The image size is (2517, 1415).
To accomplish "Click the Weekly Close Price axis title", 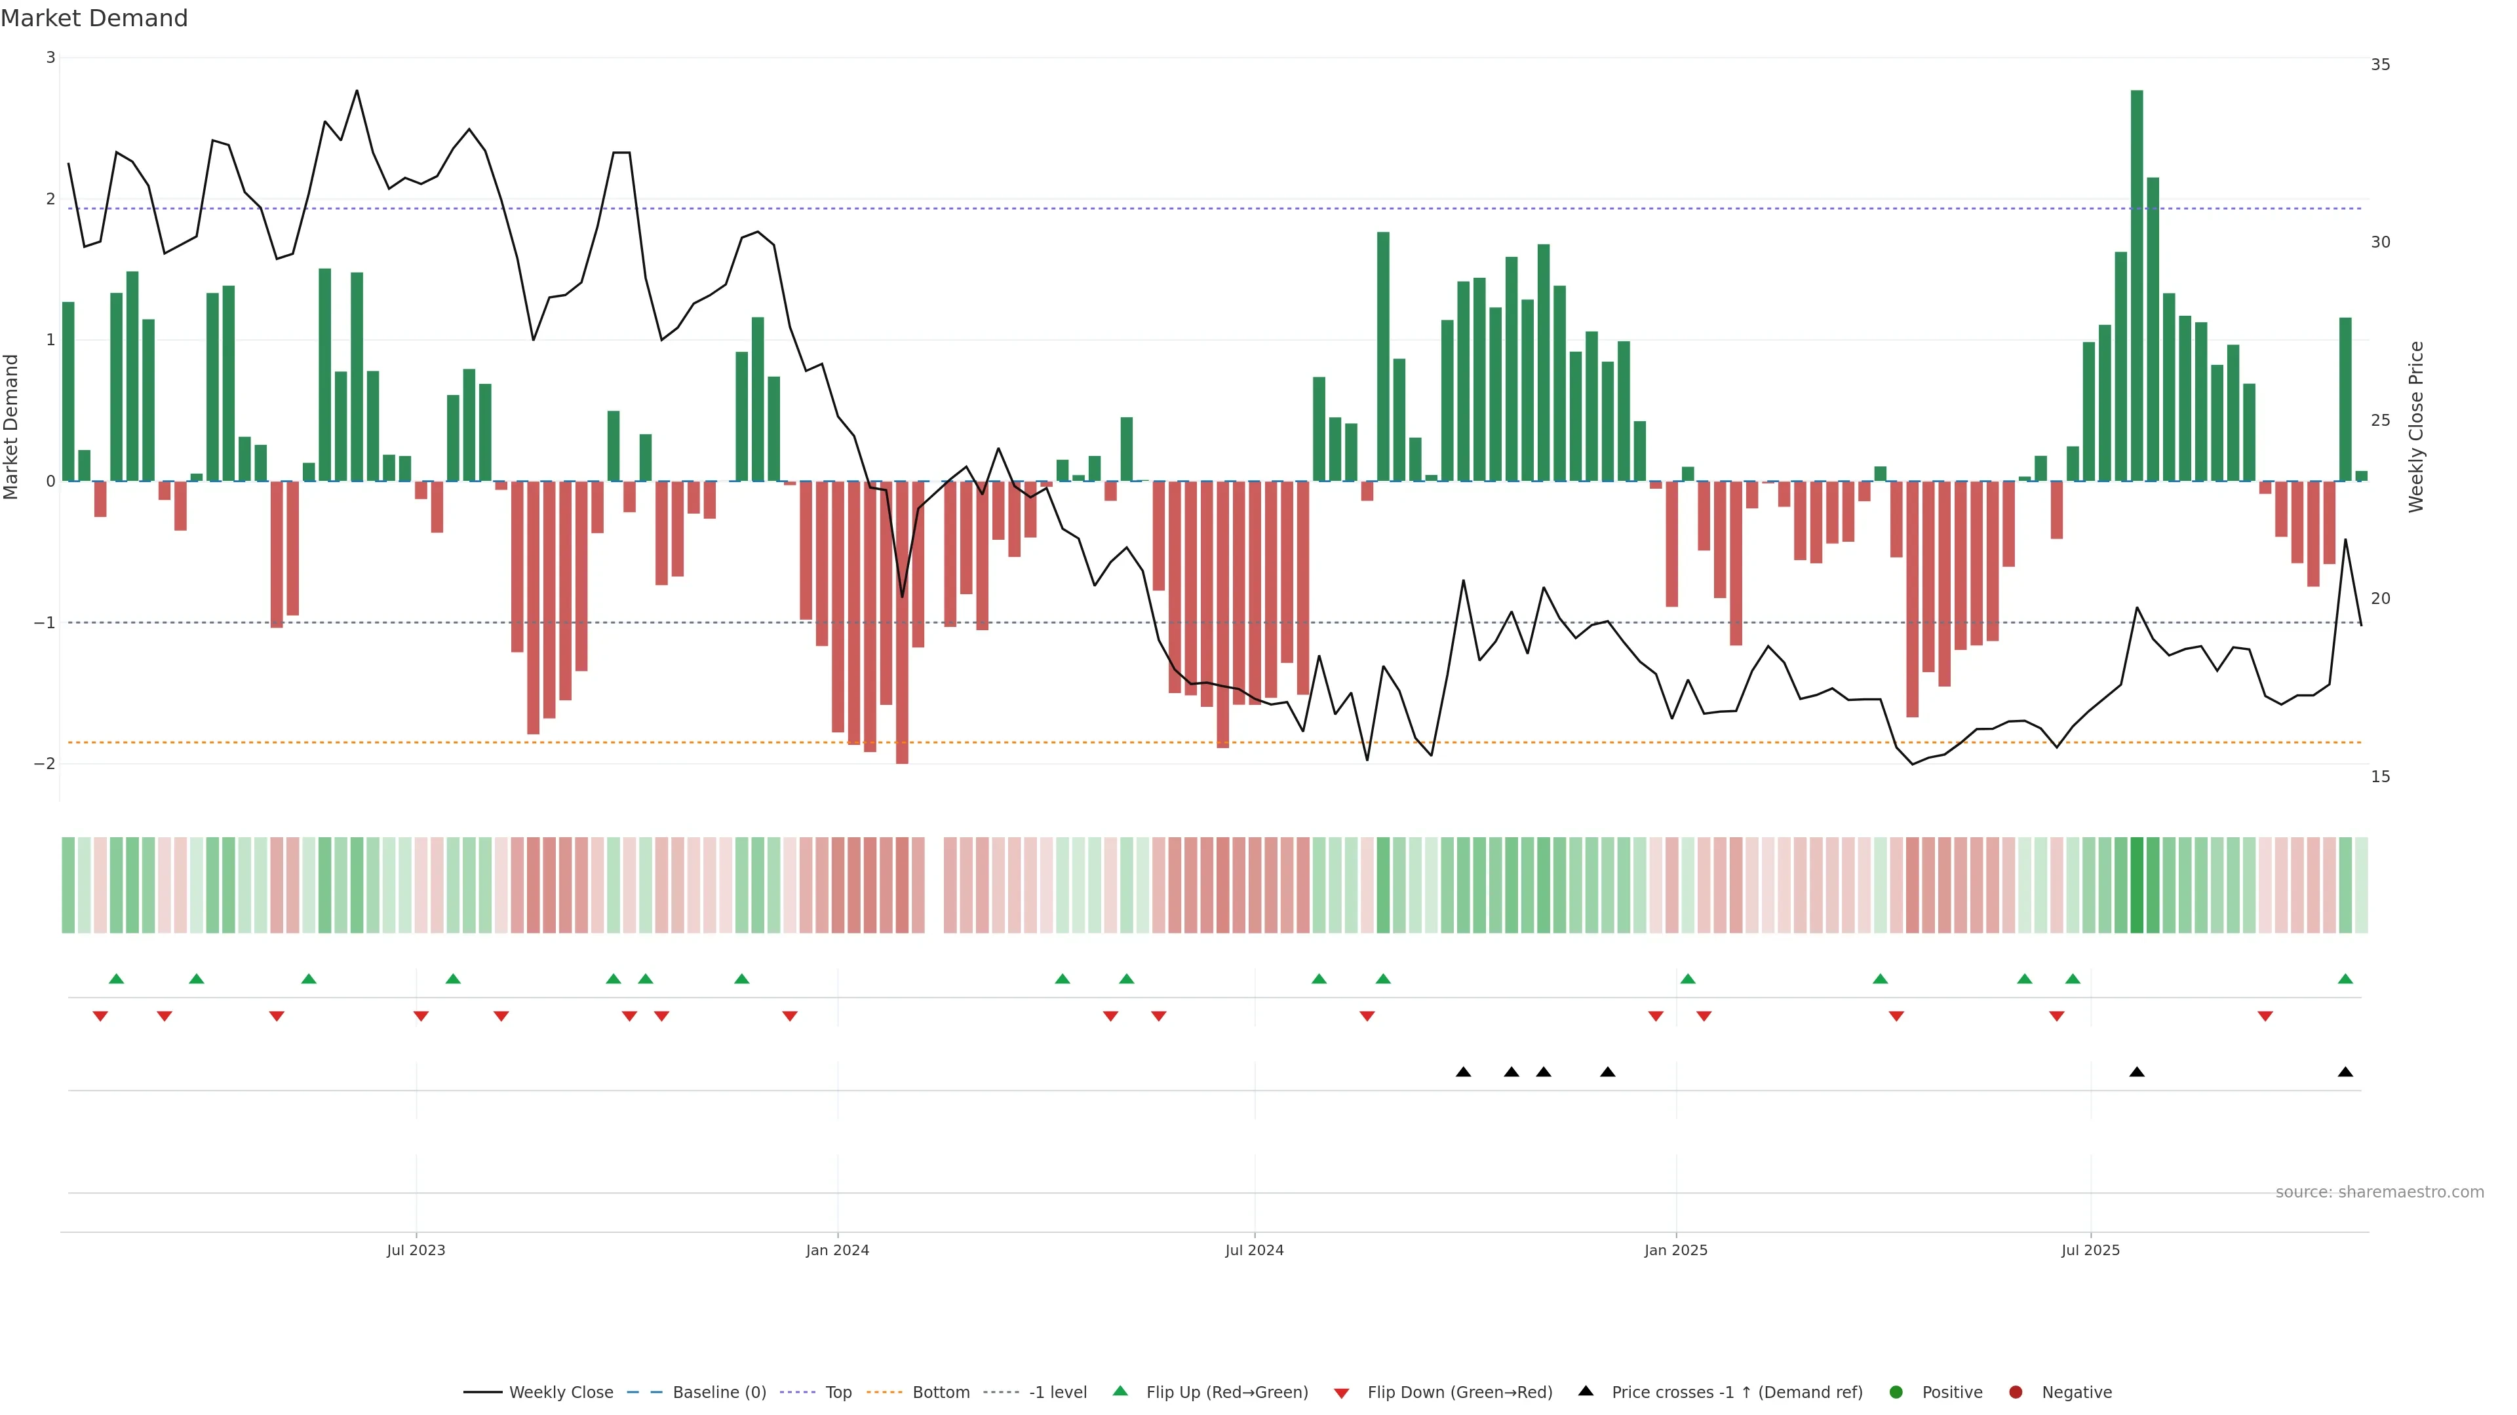I will pos(2416,426).
